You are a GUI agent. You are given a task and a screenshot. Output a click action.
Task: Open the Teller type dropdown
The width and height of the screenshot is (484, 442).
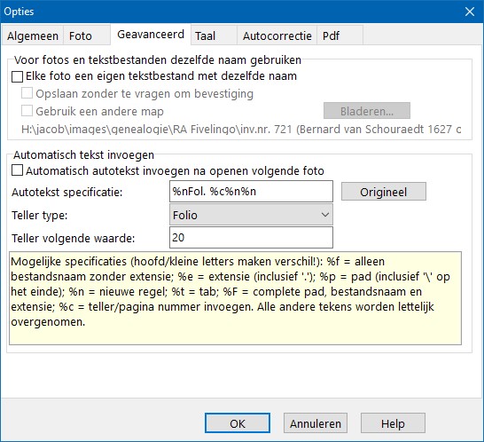(251, 215)
